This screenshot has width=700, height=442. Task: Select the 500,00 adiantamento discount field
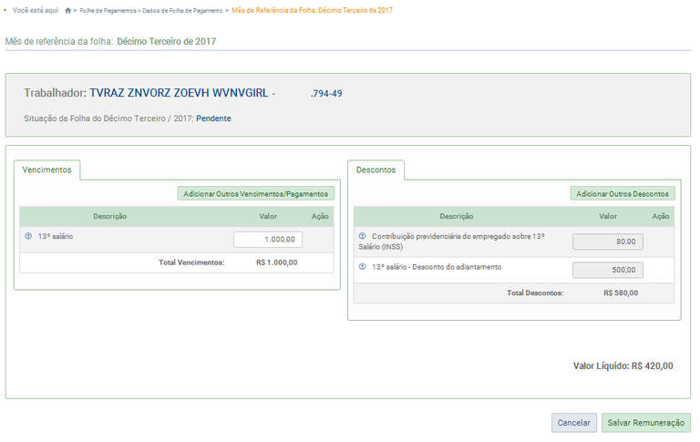point(608,270)
